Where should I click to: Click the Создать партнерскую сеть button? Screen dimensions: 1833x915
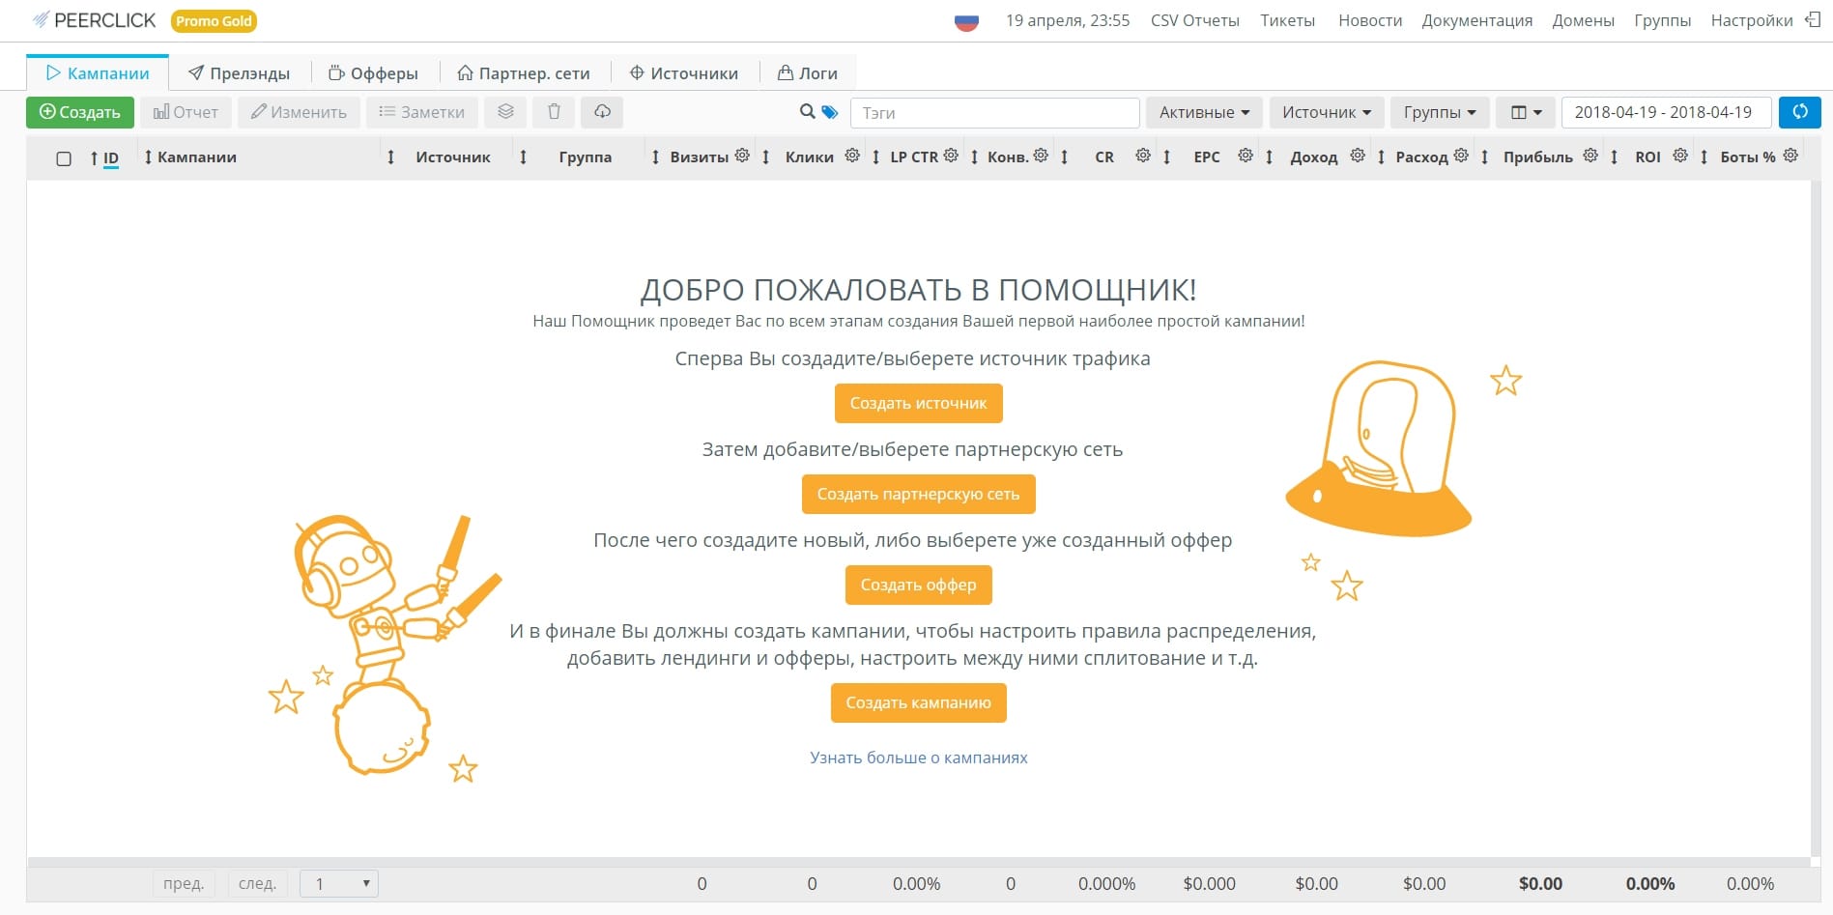click(x=918, y=494)
